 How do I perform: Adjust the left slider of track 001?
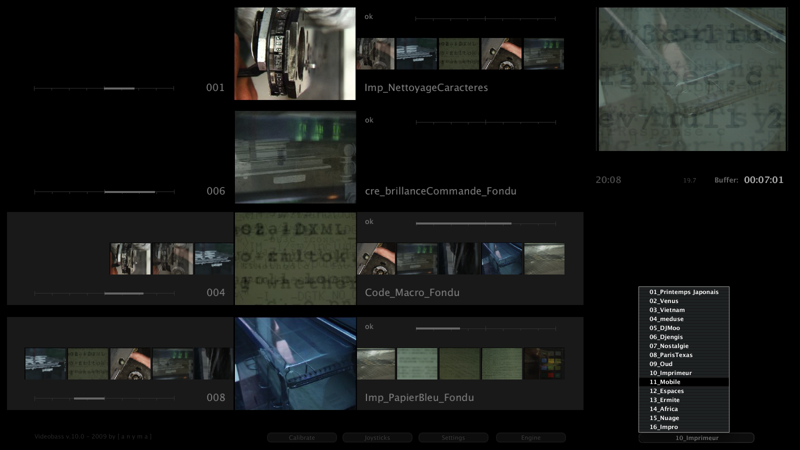coord(119,88)
